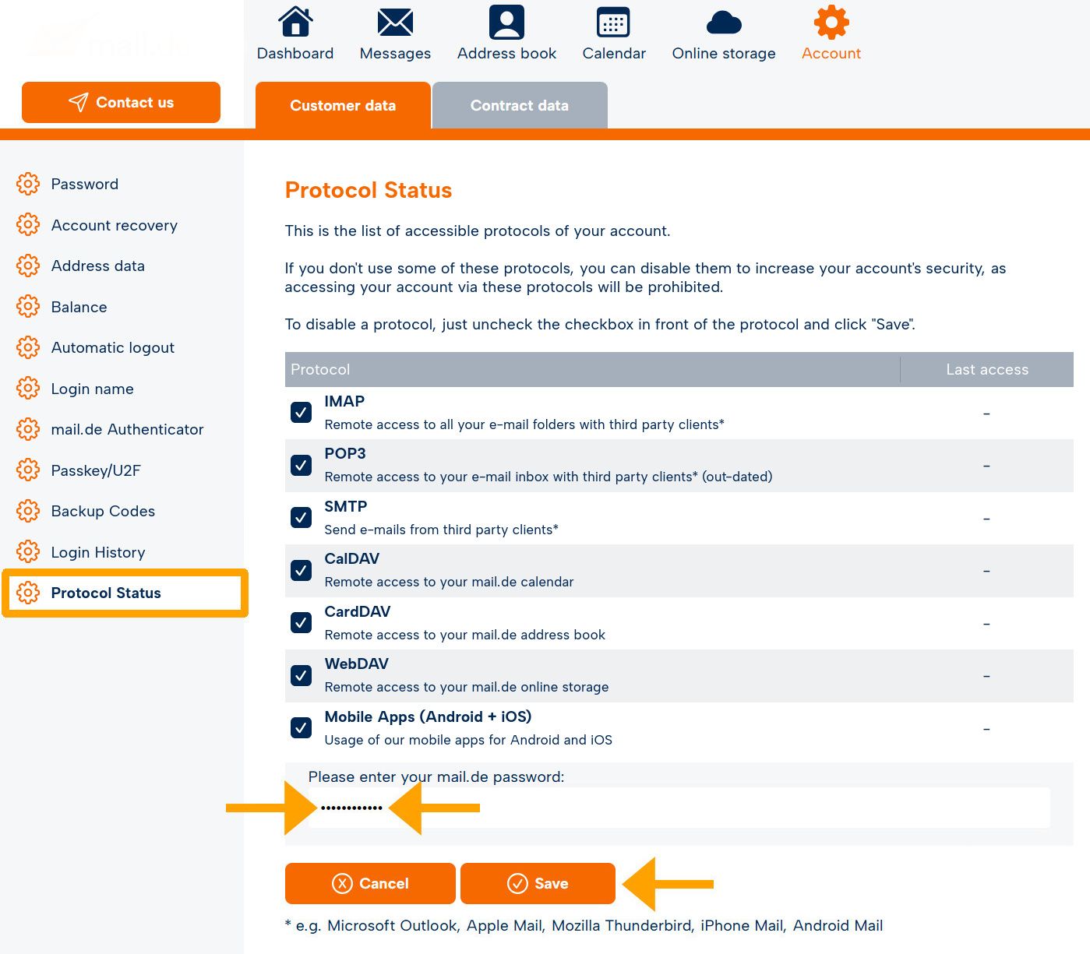Click the Cancel button
Image resolution: width=1090 pixels, height=954 pixels.
(x=370, y=883)
